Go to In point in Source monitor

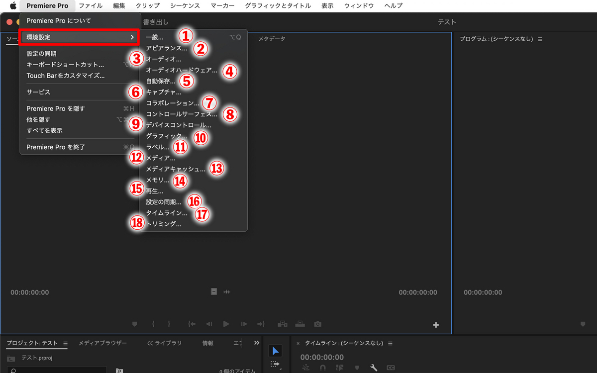[192, 324]
